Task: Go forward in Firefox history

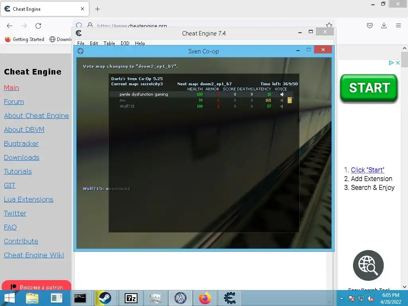Action: 24,25
